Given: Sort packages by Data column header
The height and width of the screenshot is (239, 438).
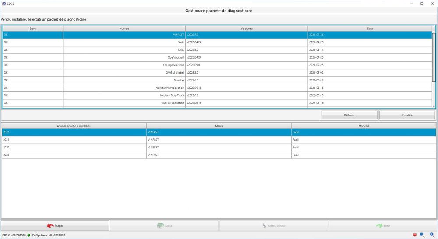Looking at the screenshot, I should click(370, 28).
